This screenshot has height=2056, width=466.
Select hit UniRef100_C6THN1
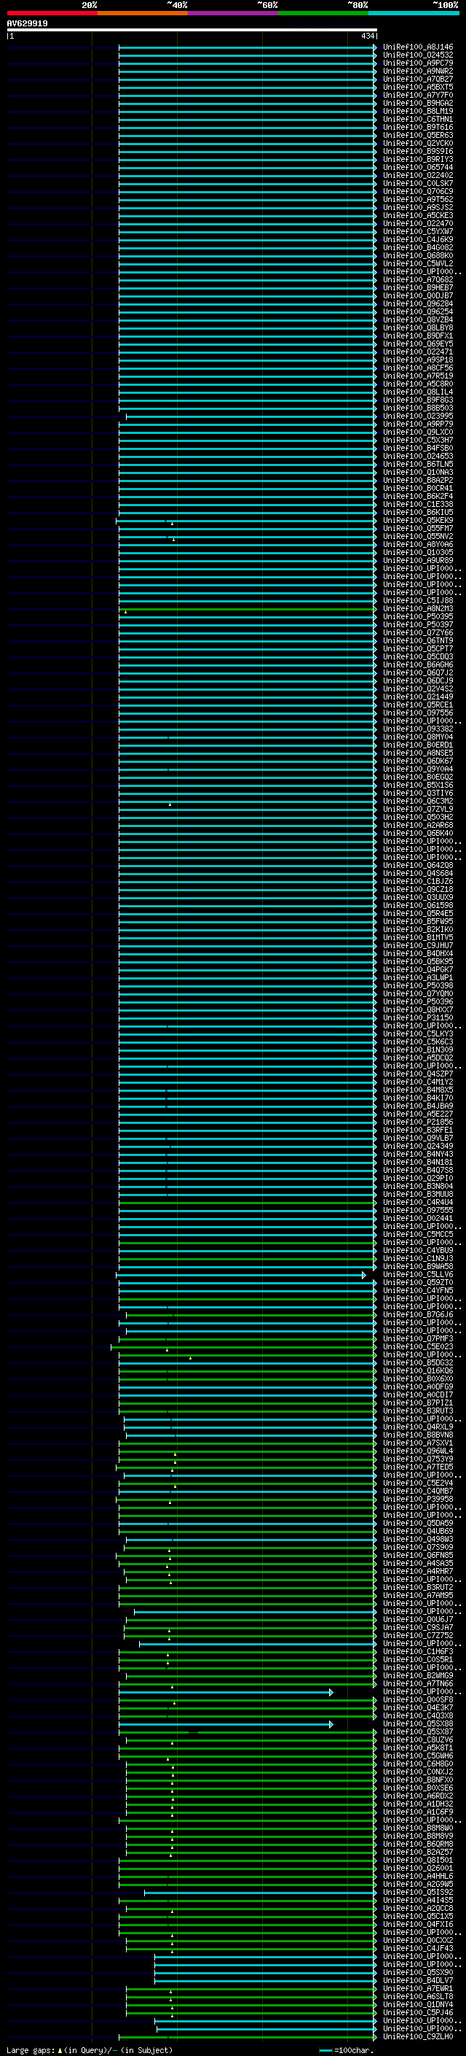(x=418, y=119)
